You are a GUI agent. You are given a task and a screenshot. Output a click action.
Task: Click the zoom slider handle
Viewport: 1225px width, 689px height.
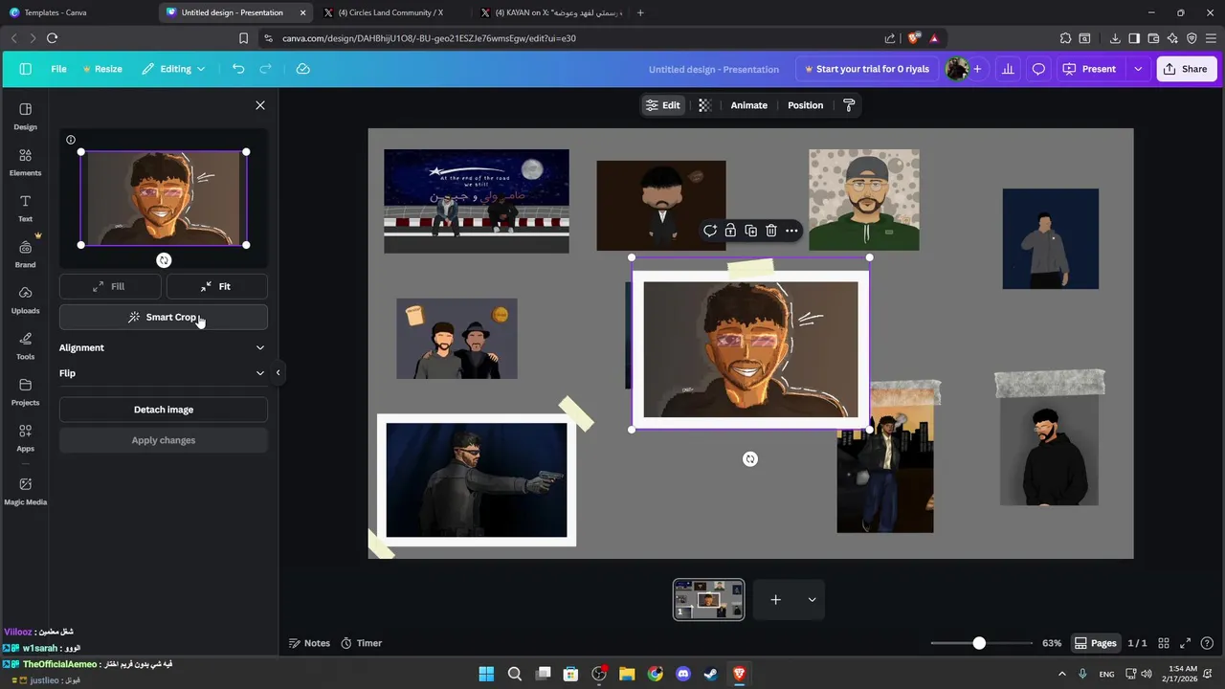(979, 643)
